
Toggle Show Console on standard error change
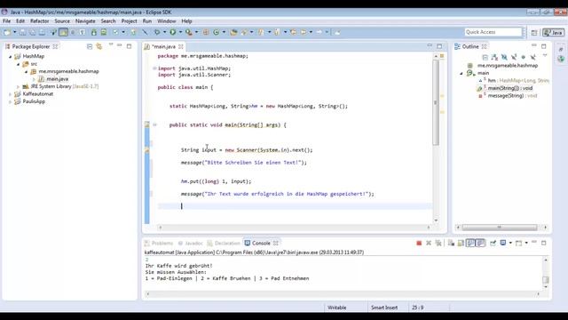click(x=480, y=243)
